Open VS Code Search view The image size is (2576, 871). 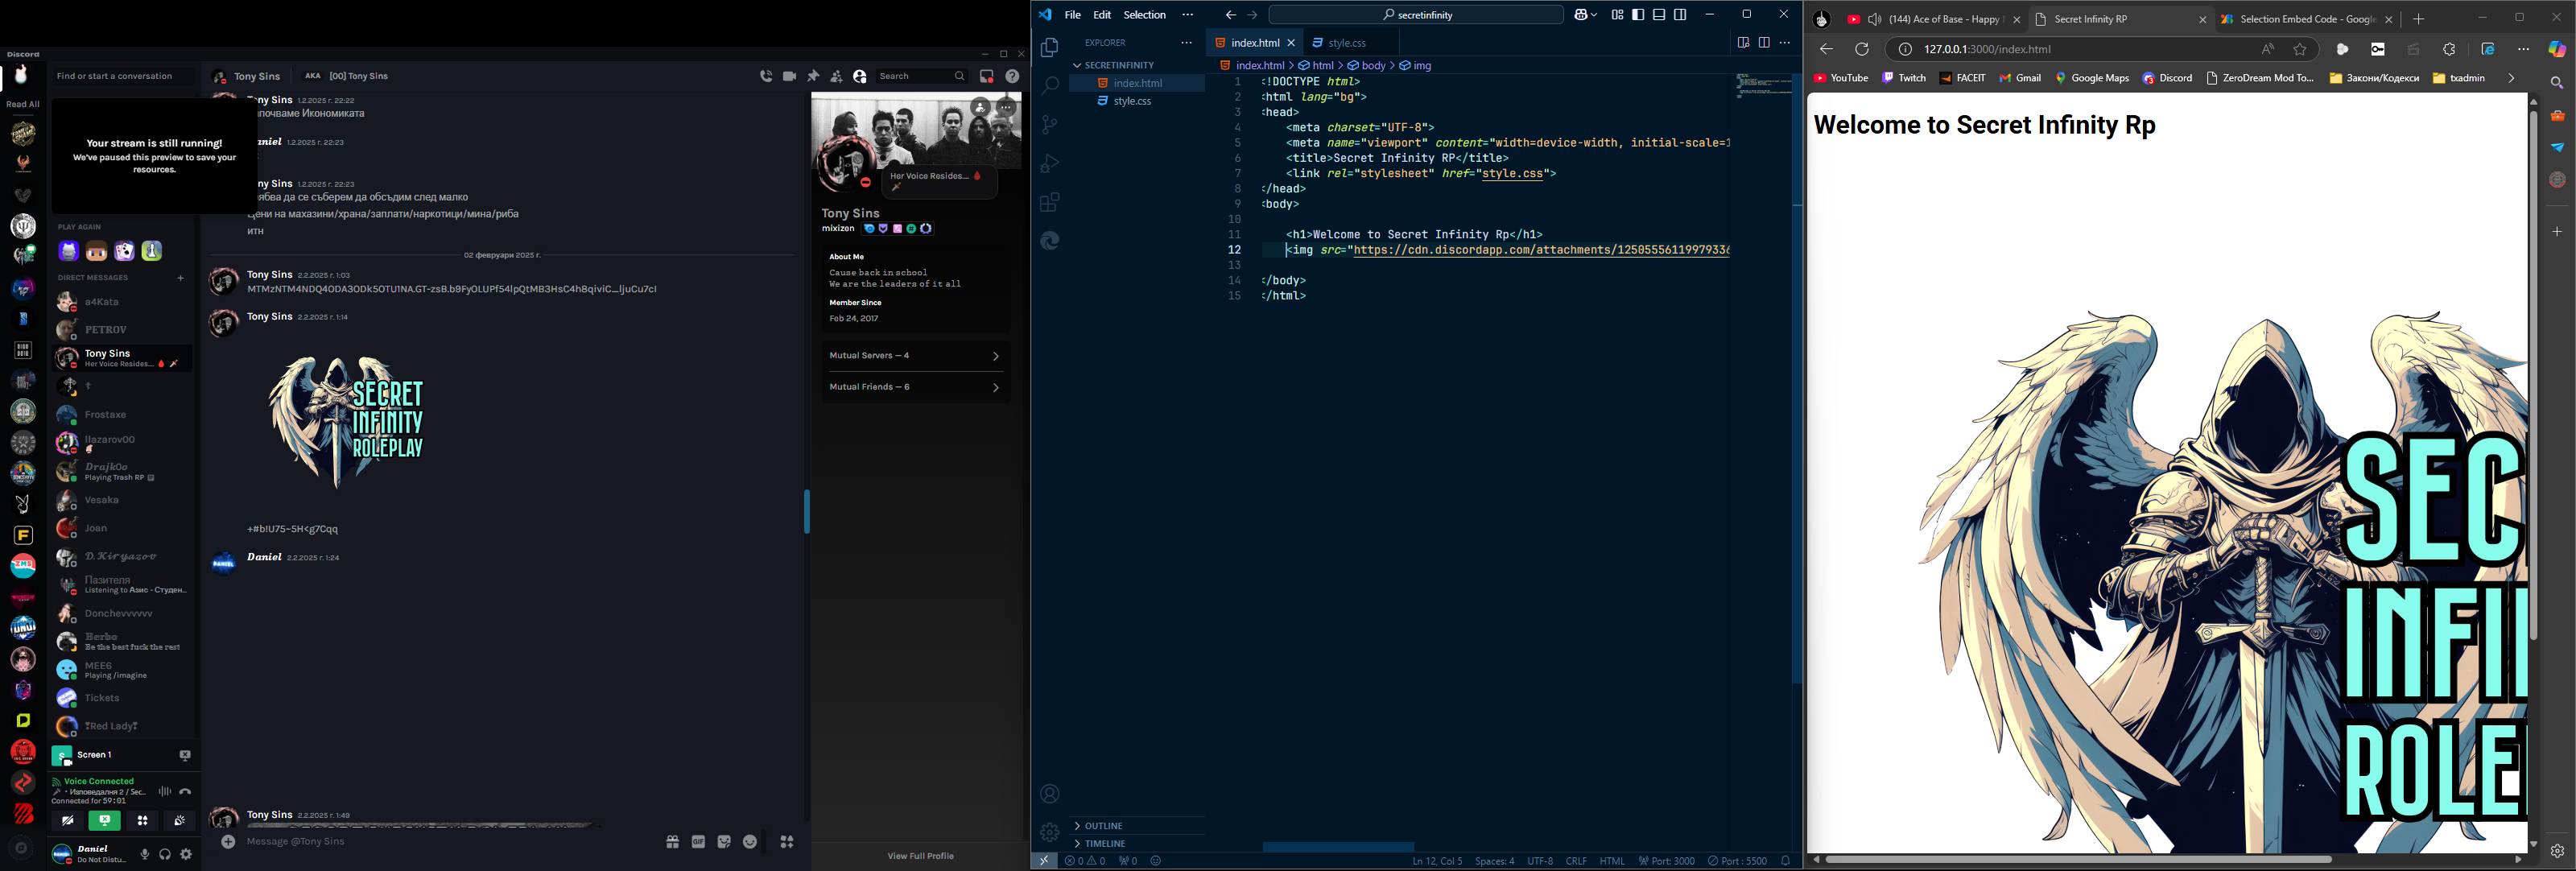(x=1049, y=86)
